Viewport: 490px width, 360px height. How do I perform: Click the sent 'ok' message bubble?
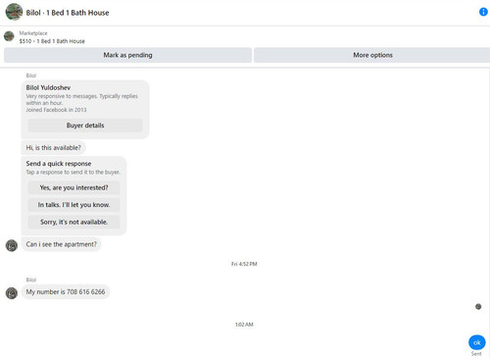point(477,342)
